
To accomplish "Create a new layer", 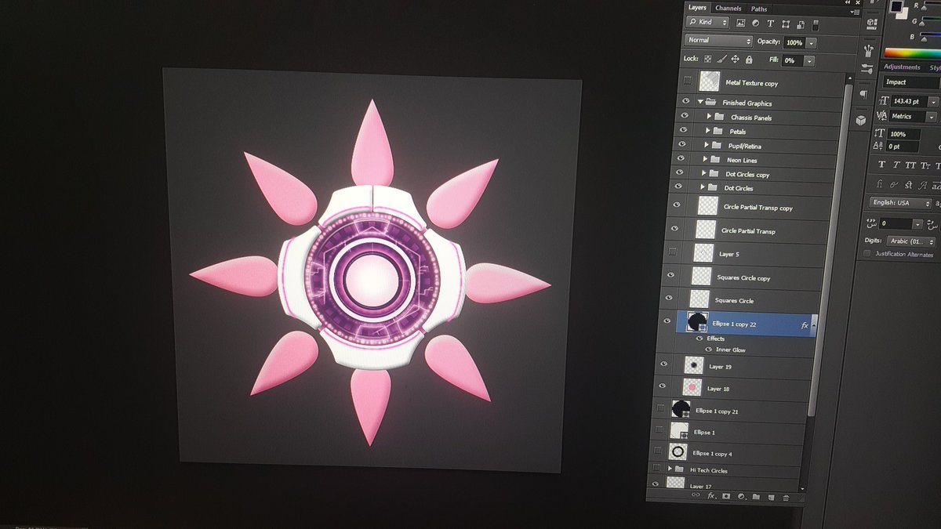I will pos(771,496).
